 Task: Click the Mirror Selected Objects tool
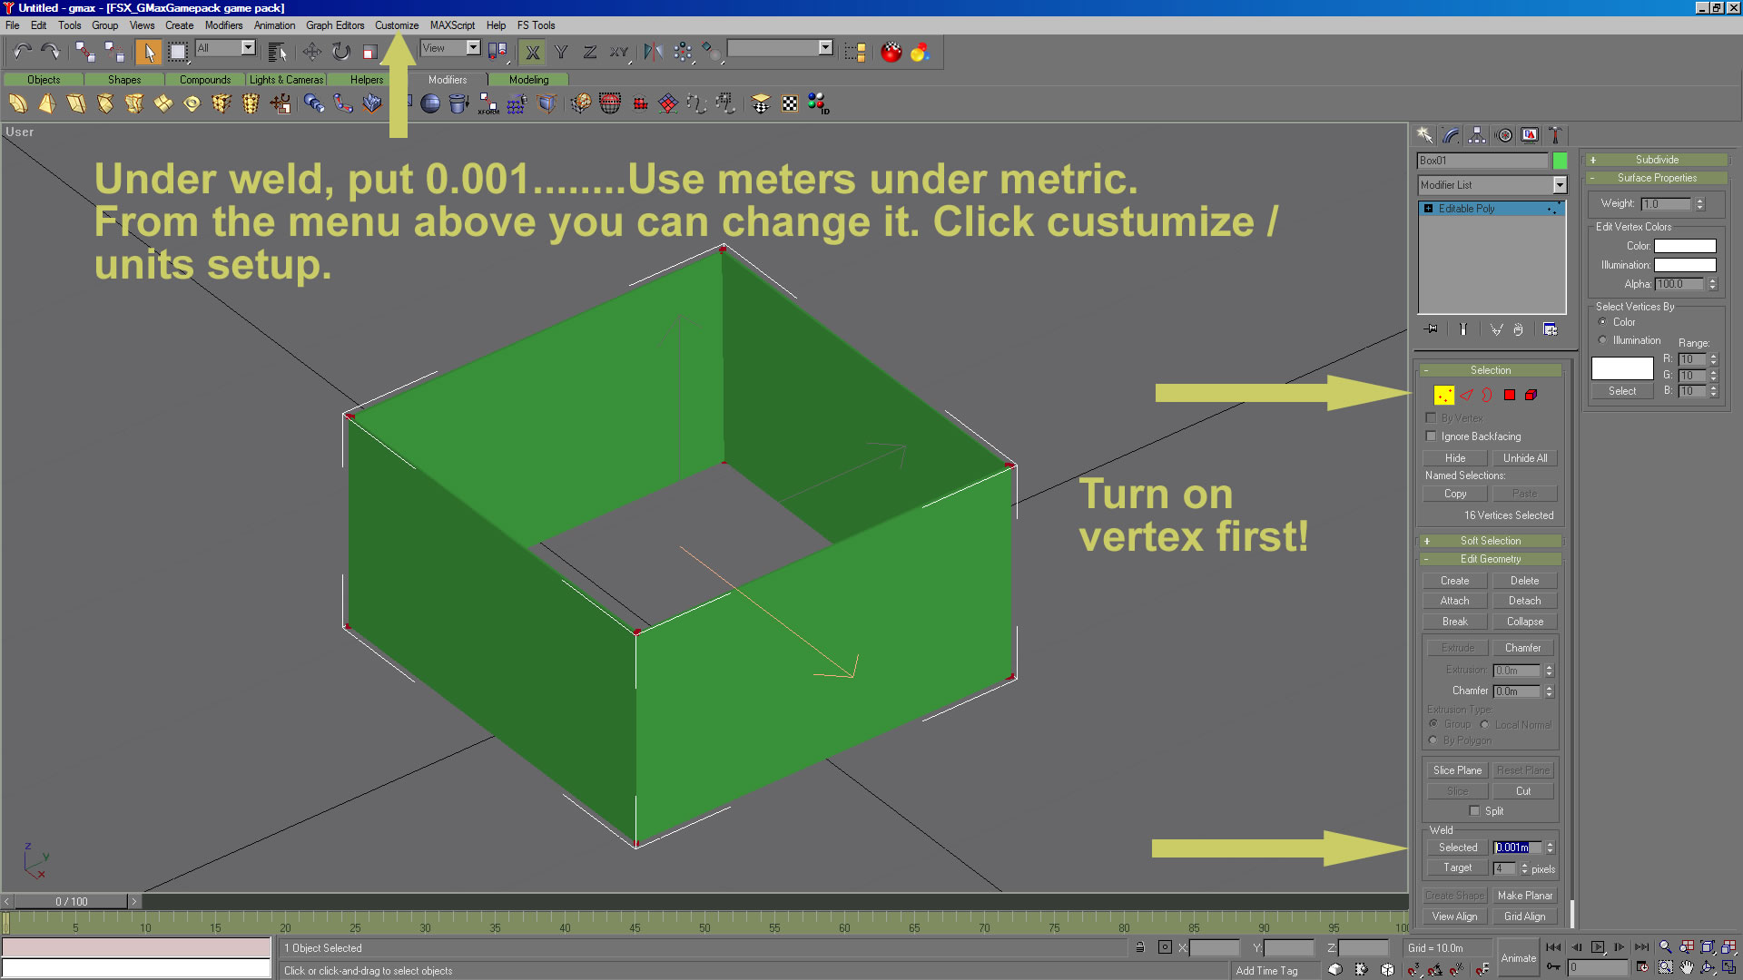(652, 52)
